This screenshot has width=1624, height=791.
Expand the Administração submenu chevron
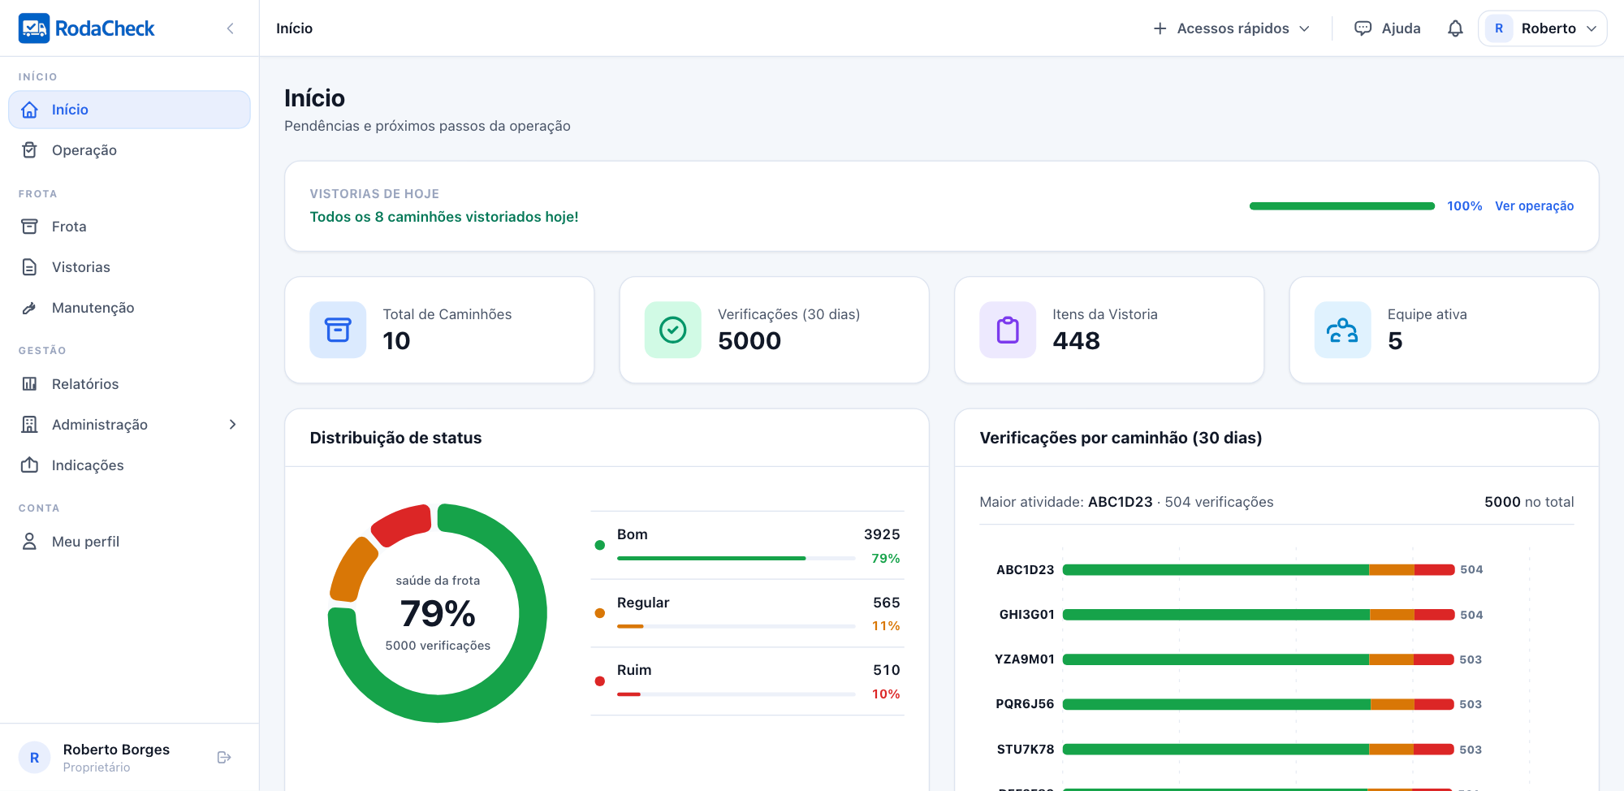[233, 425]
